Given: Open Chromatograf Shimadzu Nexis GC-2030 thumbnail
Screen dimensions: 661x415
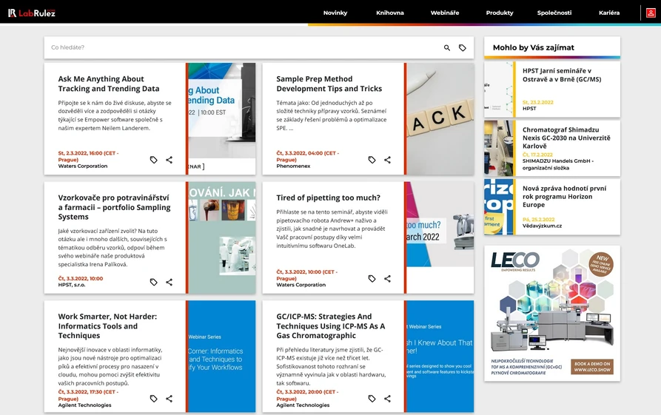Looking at the screenshot, I should [x=499, y=148].
